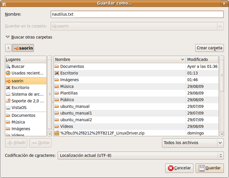This screenshot has height=178, width=229.
Task: Click the saorin home folder icon in Lugares
Action: 8,81
